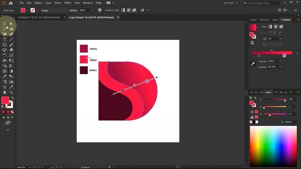Open gradient presets arrow beside swatch
The height and width of the screenshot is (169, 301).
258,27
